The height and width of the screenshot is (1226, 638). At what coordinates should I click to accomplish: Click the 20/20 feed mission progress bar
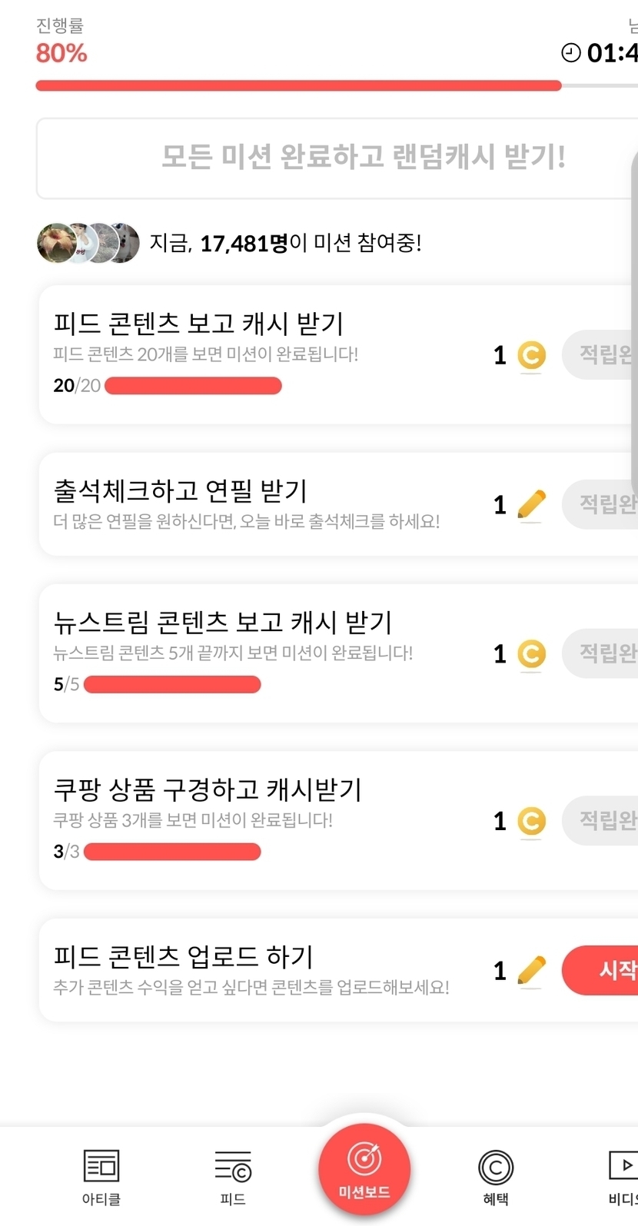pos(193,386)
